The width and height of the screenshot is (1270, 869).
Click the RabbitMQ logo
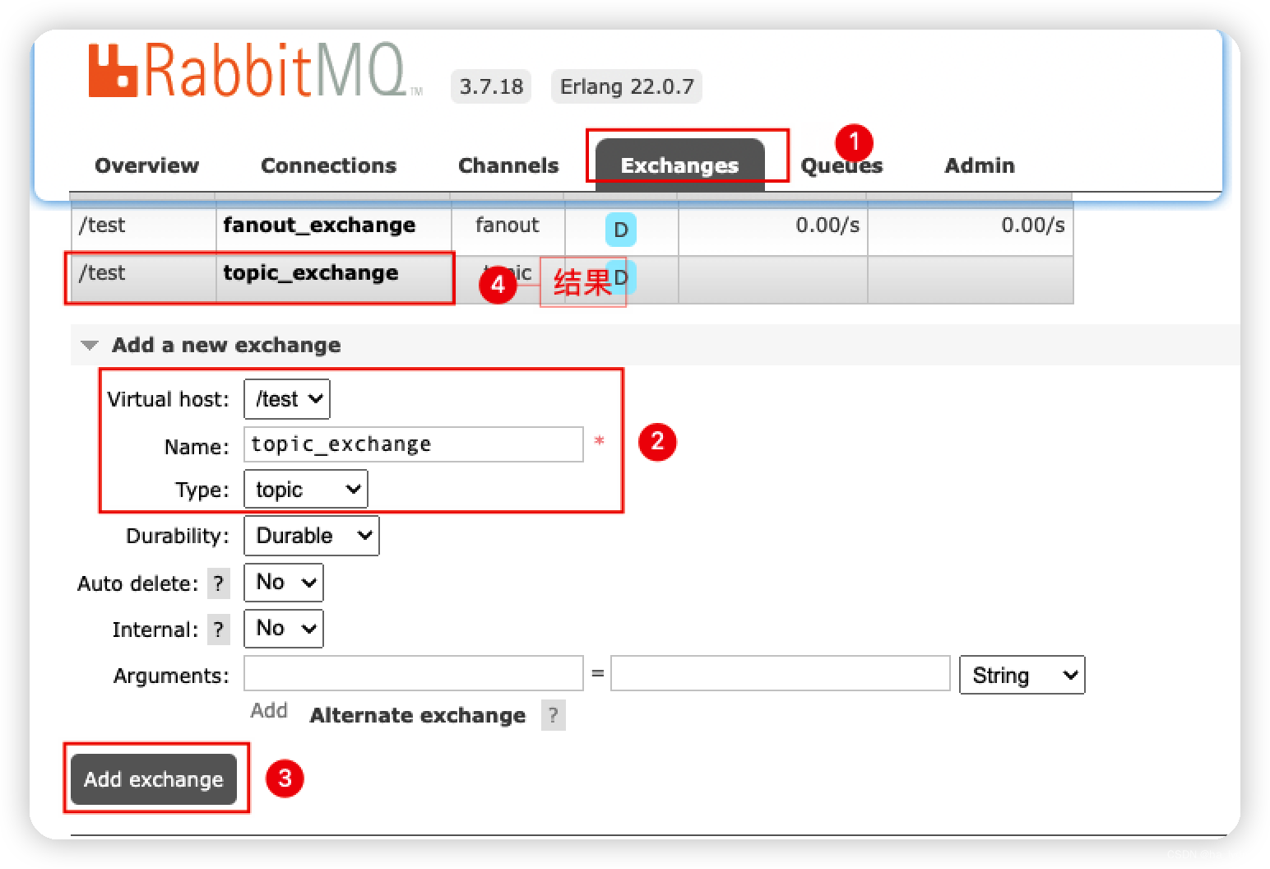[x=254, y=71]
